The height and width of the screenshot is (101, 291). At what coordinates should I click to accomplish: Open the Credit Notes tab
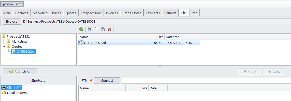(132, 13)
